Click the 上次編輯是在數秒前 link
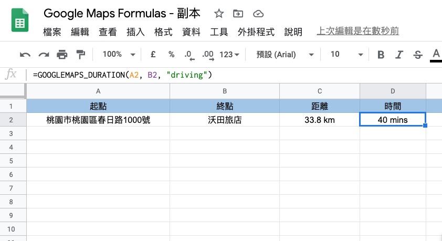The width and height of the screenshot is (442, 241). (358, 32)
